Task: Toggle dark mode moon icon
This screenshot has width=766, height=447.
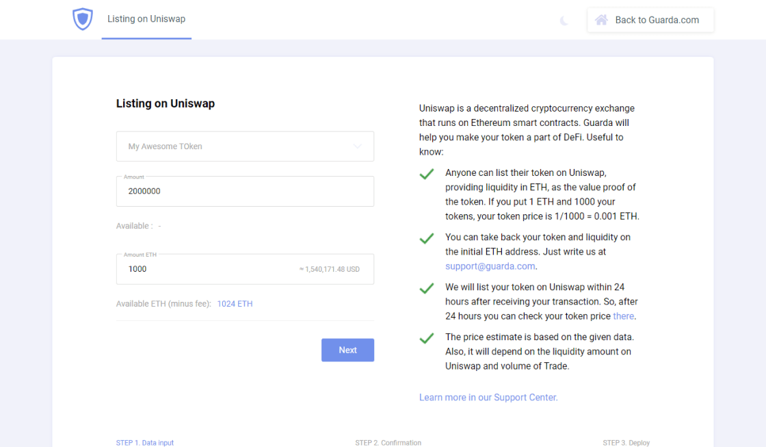Action: (x=564, y=21)
